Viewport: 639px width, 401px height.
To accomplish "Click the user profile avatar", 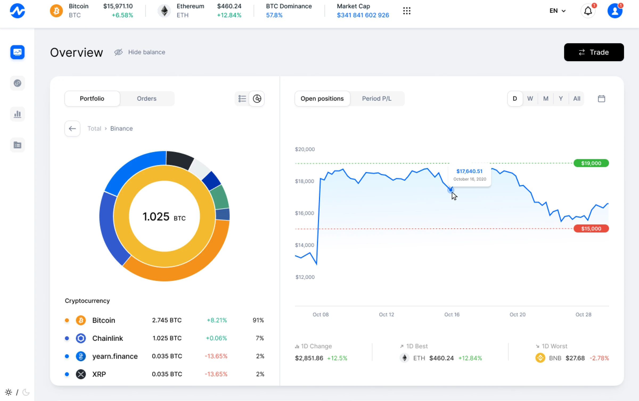I will (615, 11).
